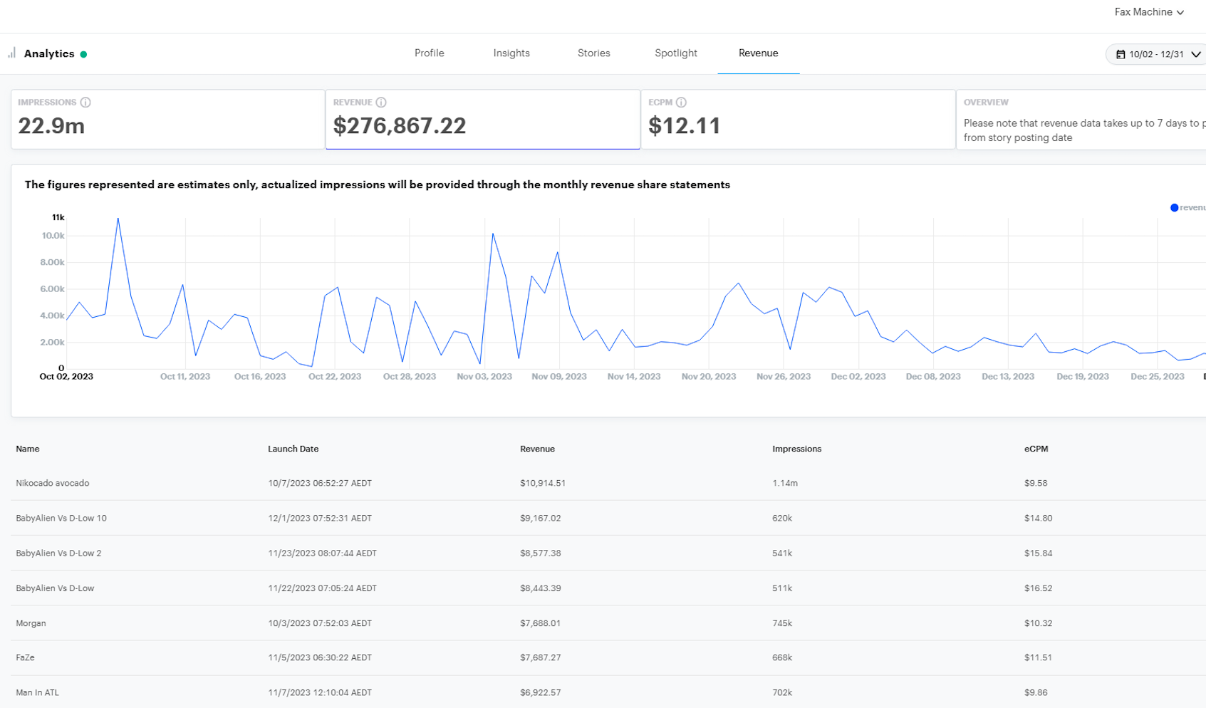This screenshot has width=1206, height=708.
Task: Select the Spotlight tab
Action: click(675, 53)
